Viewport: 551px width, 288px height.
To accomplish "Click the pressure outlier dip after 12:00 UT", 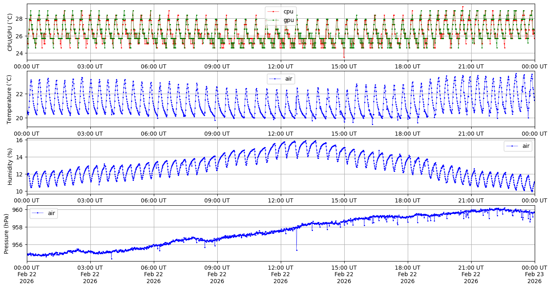I will (x=297, y=250).
